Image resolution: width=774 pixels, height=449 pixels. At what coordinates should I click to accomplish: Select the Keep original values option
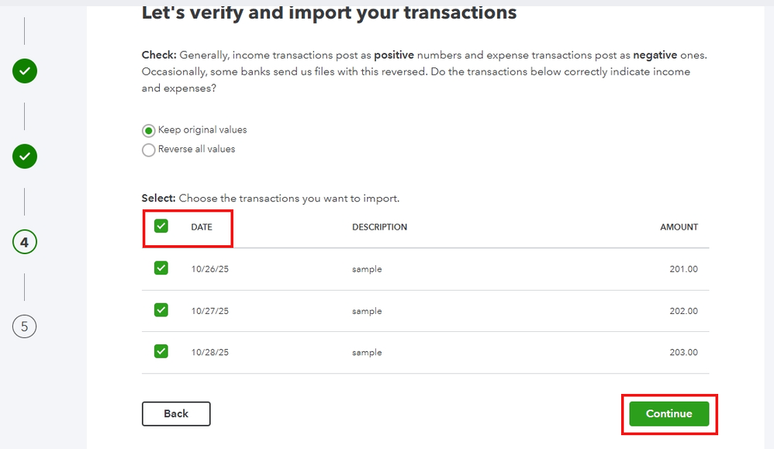pyautogui.click(x=149, y=130)
